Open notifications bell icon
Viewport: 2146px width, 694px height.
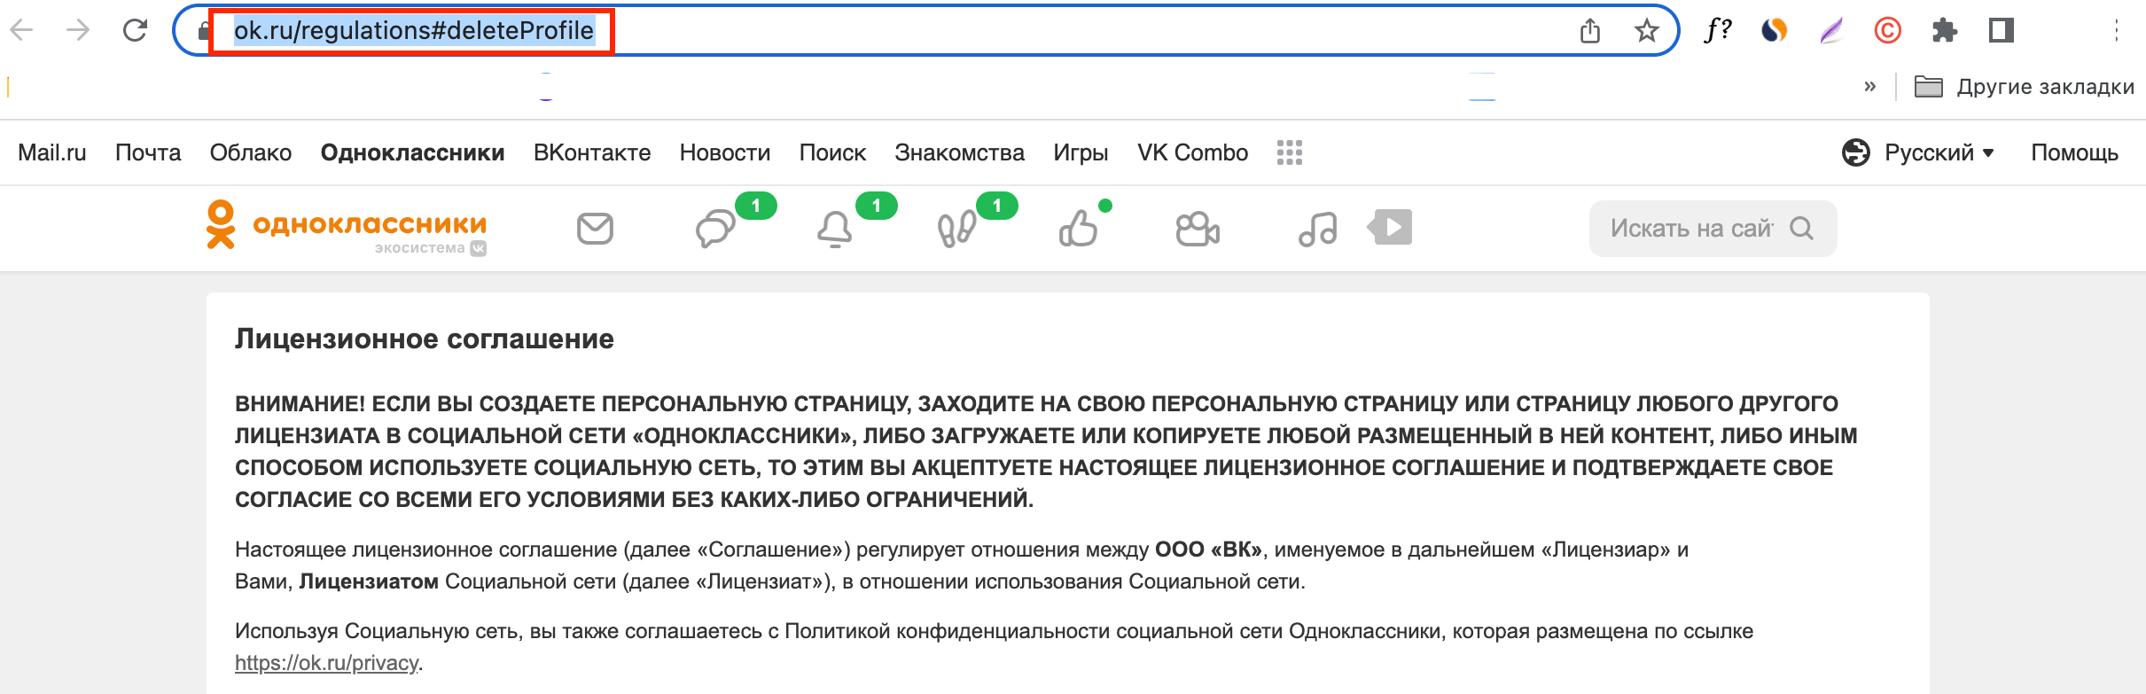click(x=834, y=229)
